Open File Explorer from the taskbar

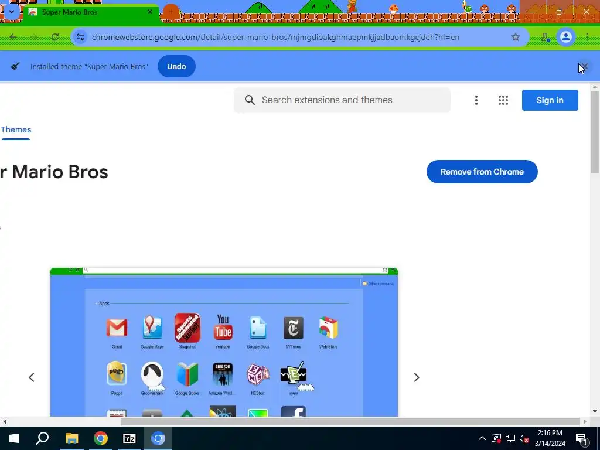71,438
